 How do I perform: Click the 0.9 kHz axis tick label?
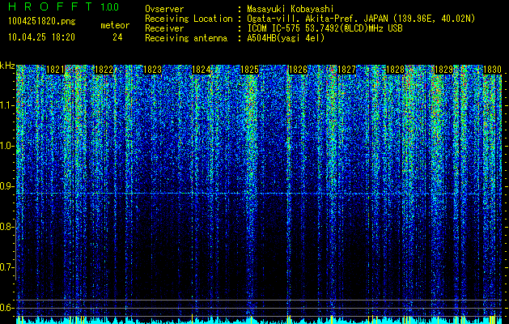6,186
